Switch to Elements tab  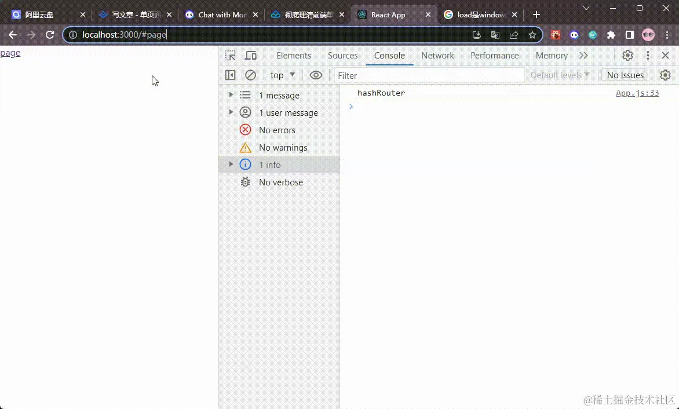294,56
